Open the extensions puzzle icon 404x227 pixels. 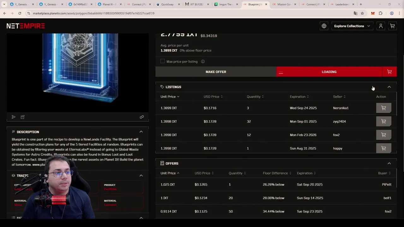(380, 13)
